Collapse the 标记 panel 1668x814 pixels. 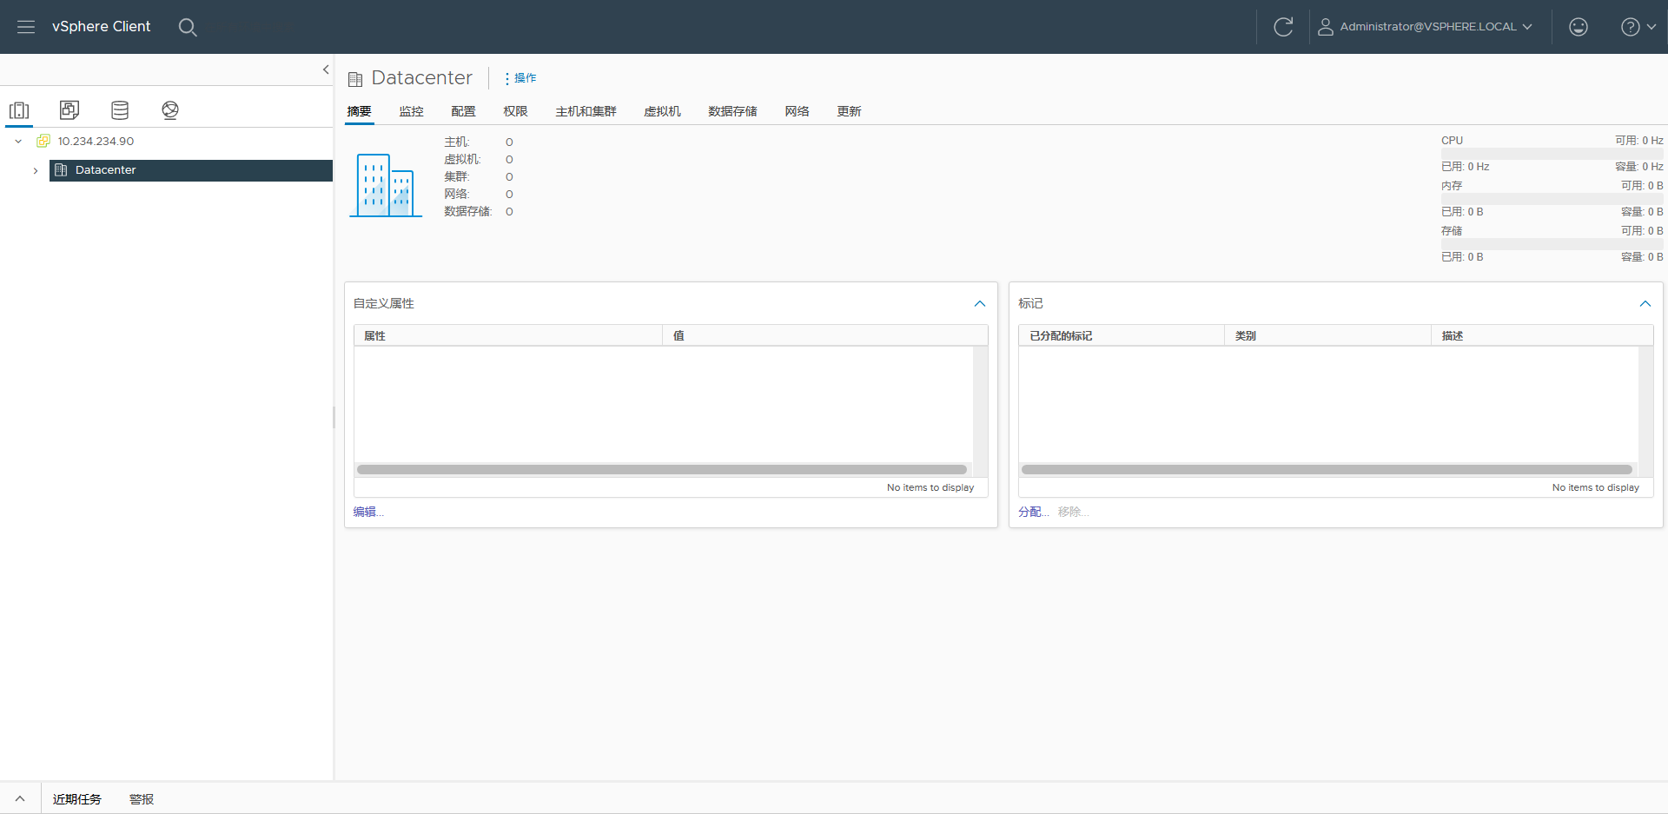point(1645,304)
